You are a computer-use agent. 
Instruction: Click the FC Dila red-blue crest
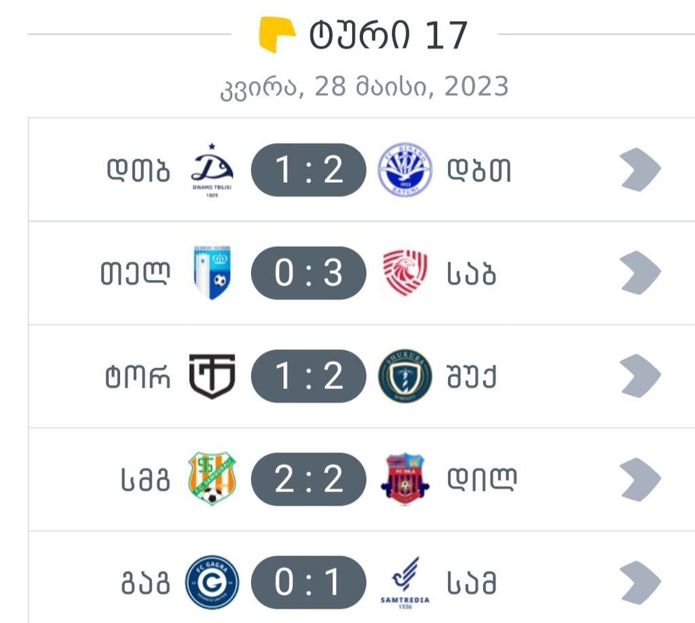(x=405, y=479)
